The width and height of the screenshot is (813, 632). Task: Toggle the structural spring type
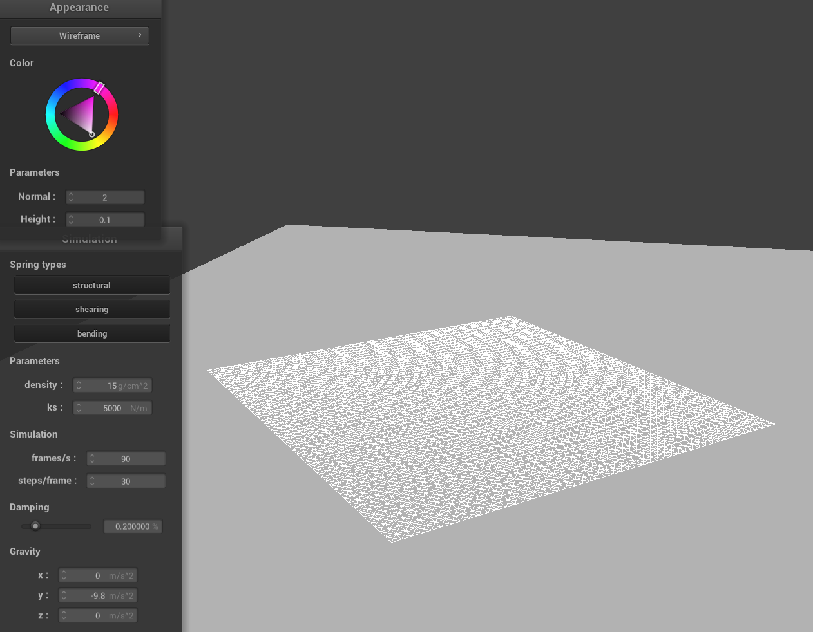coord(91,285)
